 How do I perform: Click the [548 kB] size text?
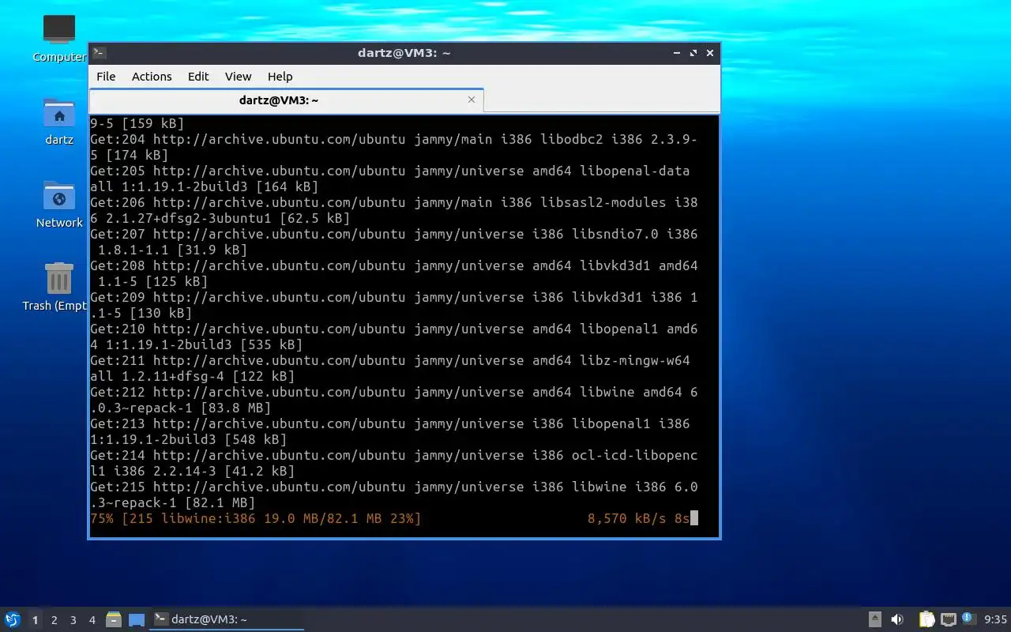[x=256, y=439]
